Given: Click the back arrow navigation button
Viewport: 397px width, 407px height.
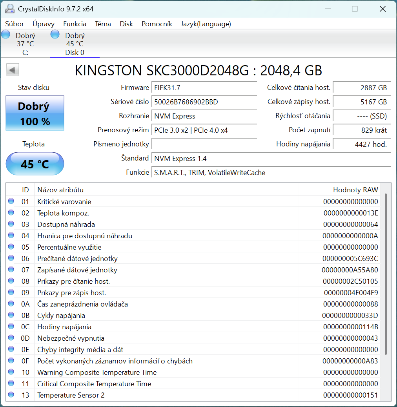Looking at the screenshot, I should pyautogui.click(x=12, y=69).
